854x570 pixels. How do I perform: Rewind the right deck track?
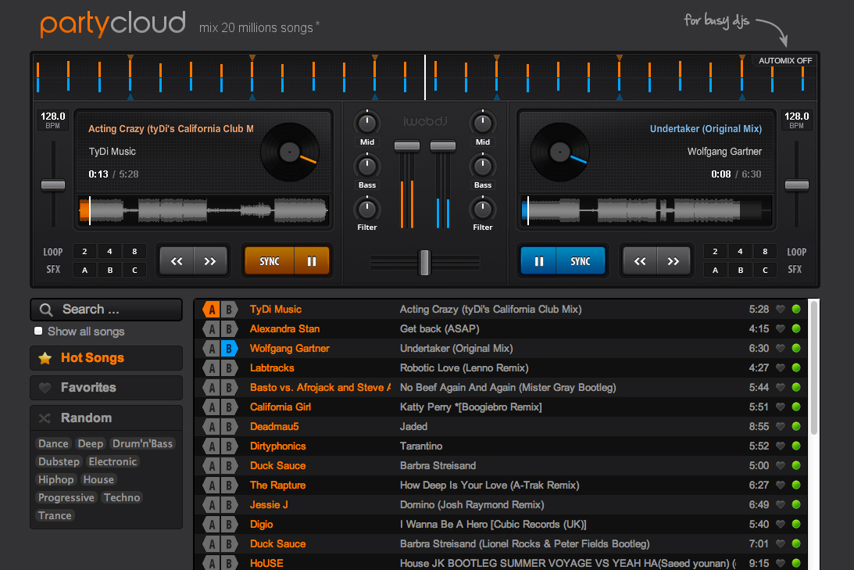coord(640,261)
